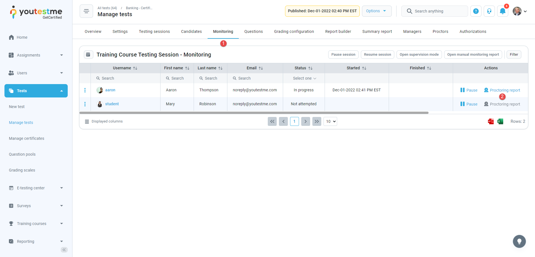Open Status 'Select one' filter dropdown

click(304, 79)
